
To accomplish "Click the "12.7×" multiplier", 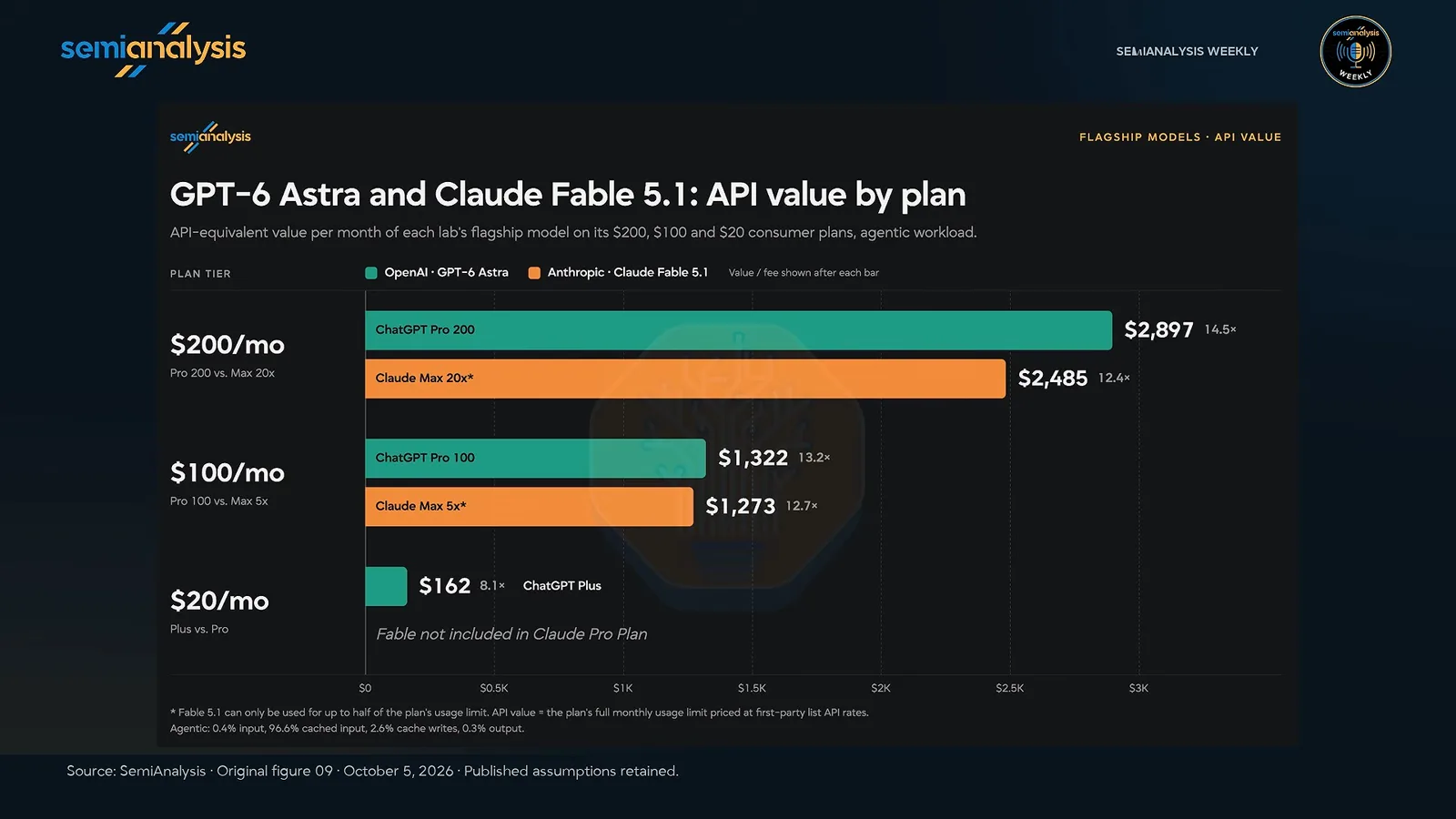I will (802, 506).
